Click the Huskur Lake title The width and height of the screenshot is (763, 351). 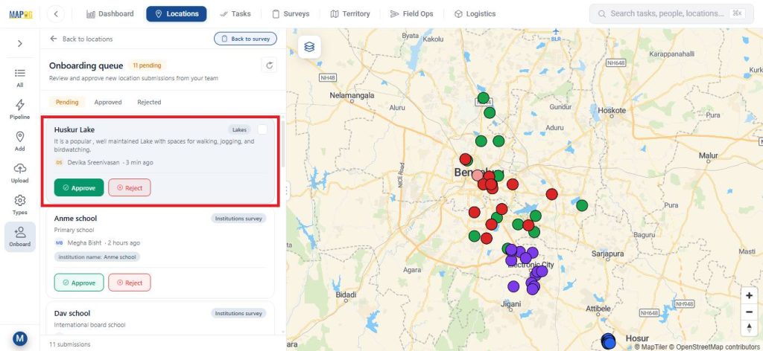(75, 129)
